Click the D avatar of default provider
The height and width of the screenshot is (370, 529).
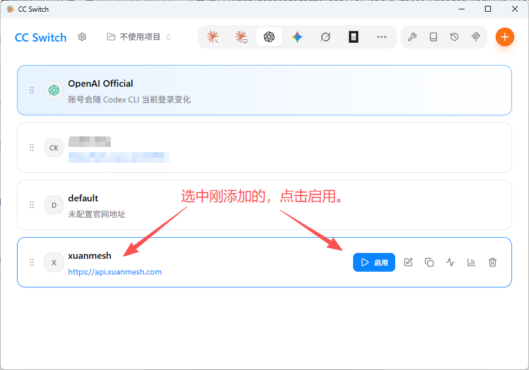(54, 205)
